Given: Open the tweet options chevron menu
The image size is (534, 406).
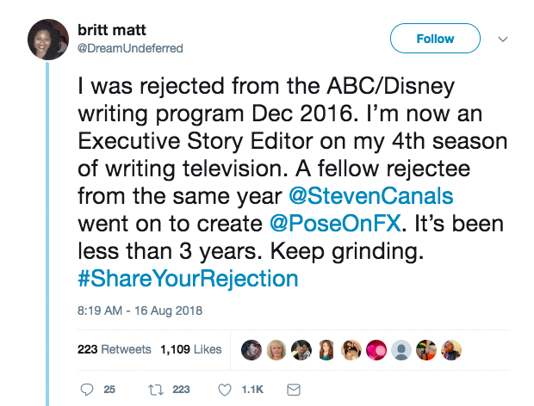Looking at the screenshot, I should click(x=504, y=39).
